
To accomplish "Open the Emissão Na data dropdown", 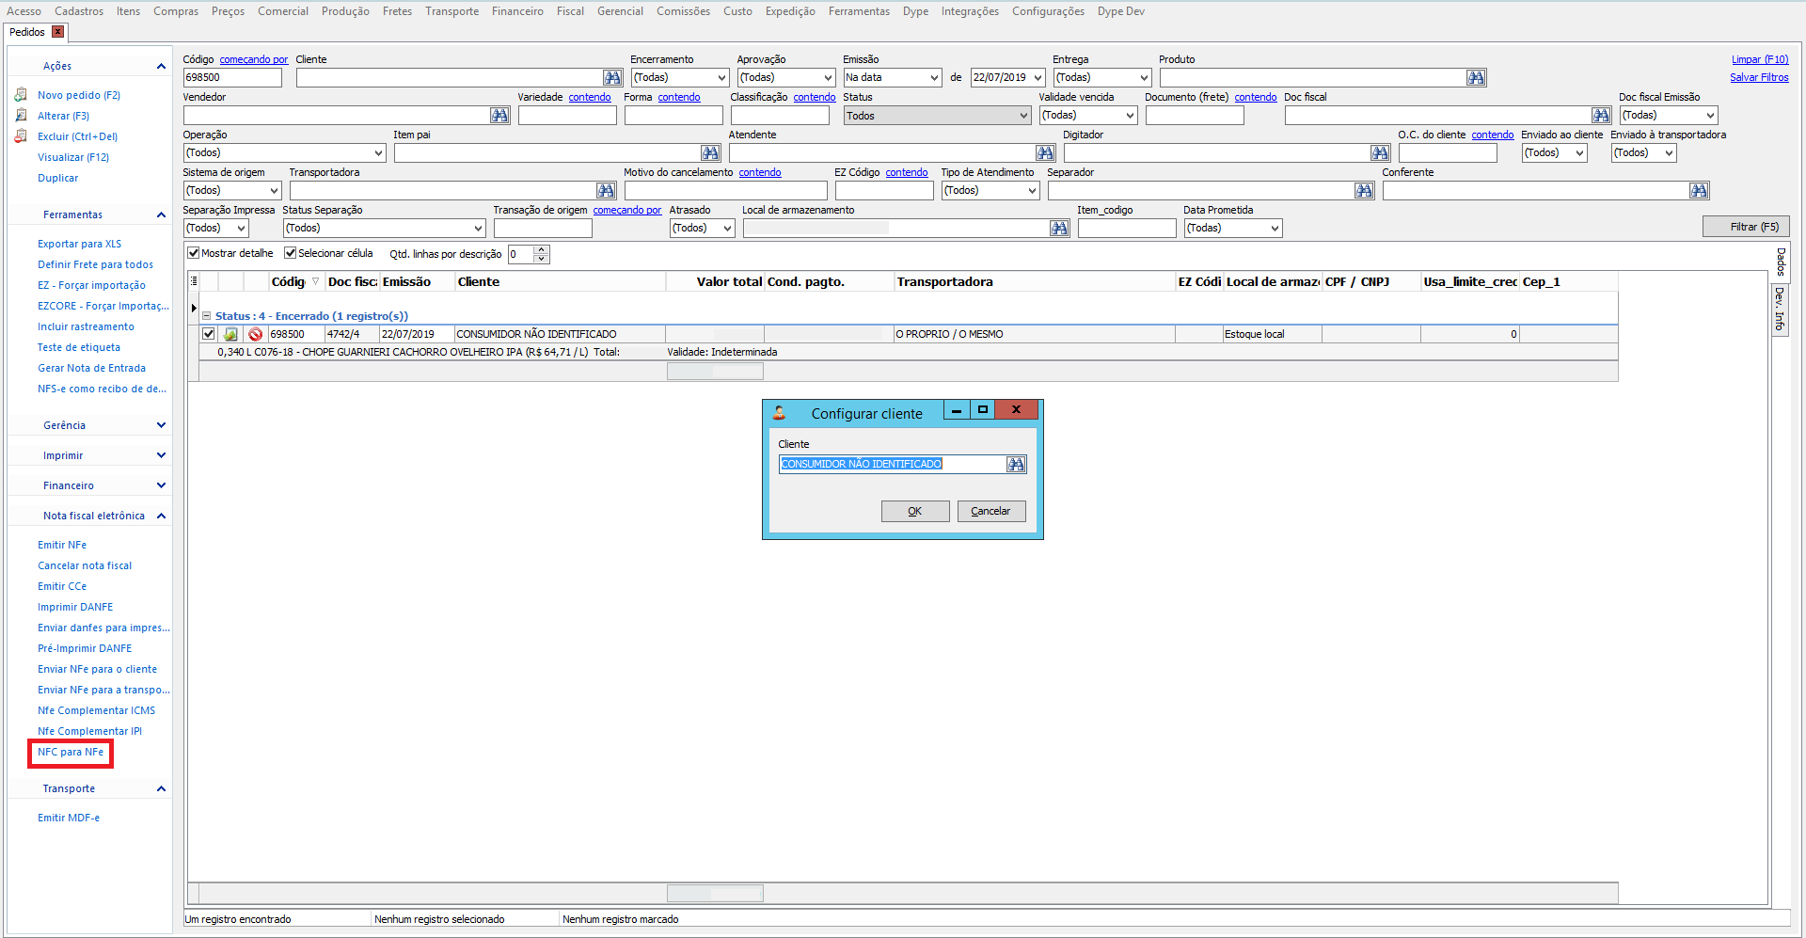I will point(934,78).
